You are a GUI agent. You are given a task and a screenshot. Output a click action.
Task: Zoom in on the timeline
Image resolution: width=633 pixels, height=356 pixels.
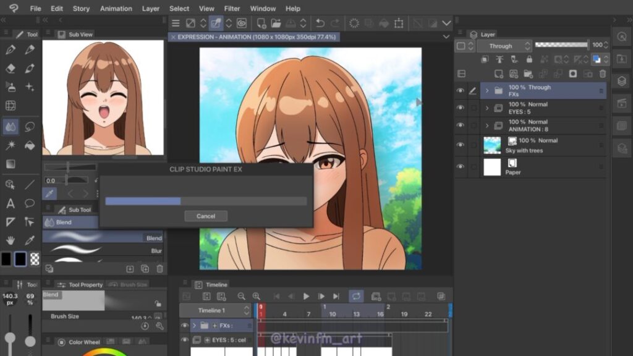click(256, 297)
